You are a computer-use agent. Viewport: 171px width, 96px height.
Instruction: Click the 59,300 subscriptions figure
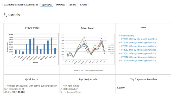[x=21, y=92]
